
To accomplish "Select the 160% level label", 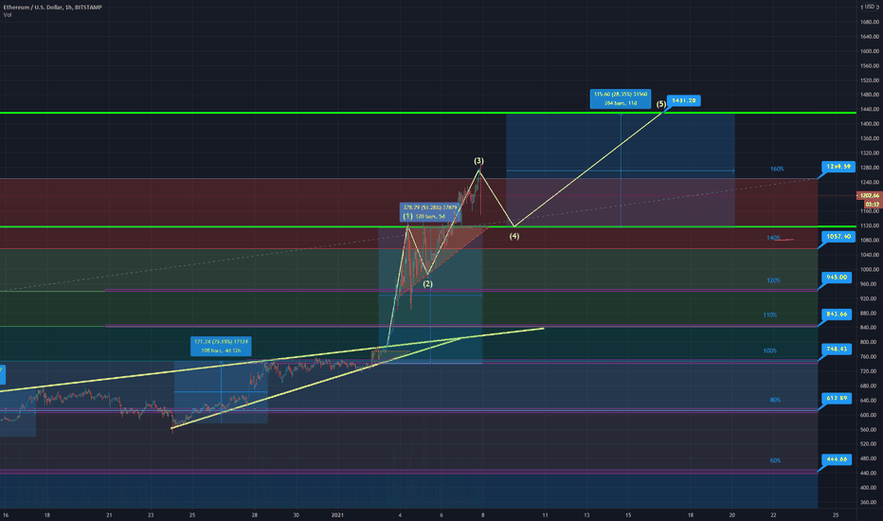I will click(x=777, y=169).
